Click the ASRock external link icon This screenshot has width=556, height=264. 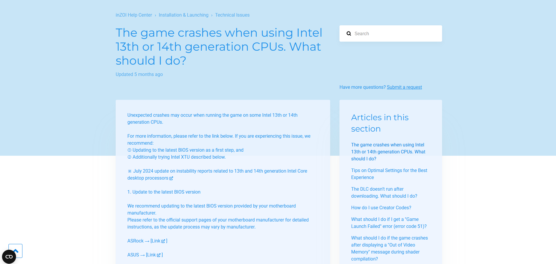pyautogui.click(x=163, y=241)
